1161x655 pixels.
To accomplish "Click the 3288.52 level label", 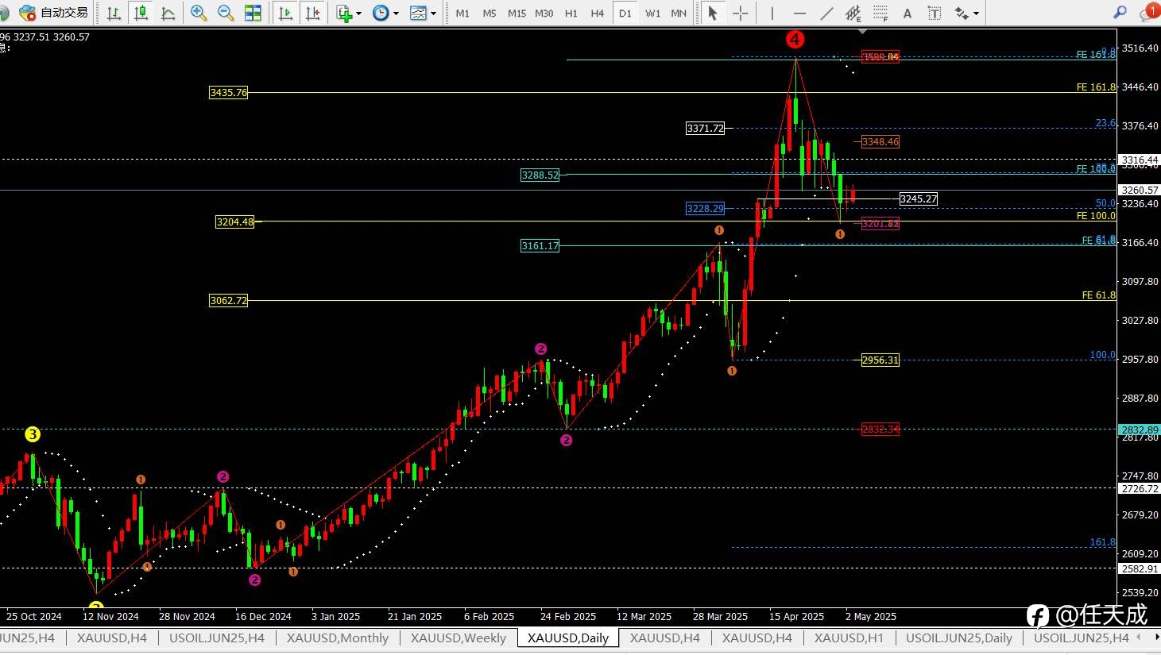I will [x=540, y=175].
